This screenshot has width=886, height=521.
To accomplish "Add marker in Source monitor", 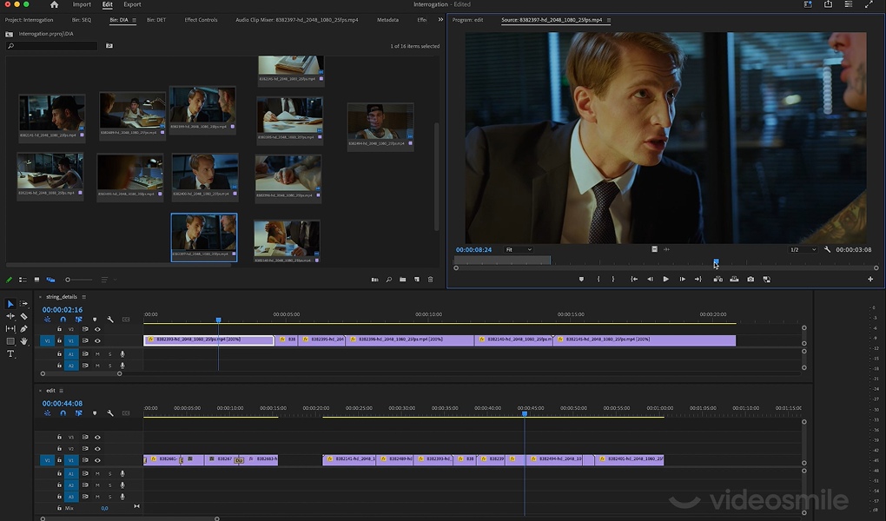I will 581,279.
